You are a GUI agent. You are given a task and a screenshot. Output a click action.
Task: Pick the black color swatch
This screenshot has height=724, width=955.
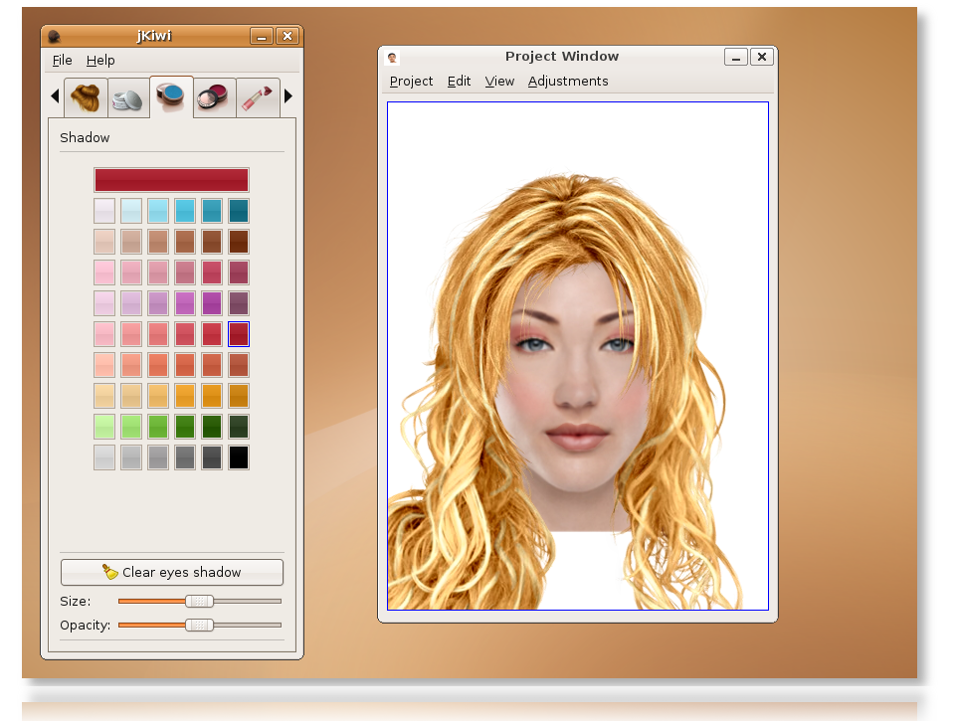click(239, 457)
